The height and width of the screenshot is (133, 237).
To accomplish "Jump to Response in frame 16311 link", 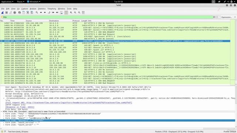I will [x=20, y=107].
